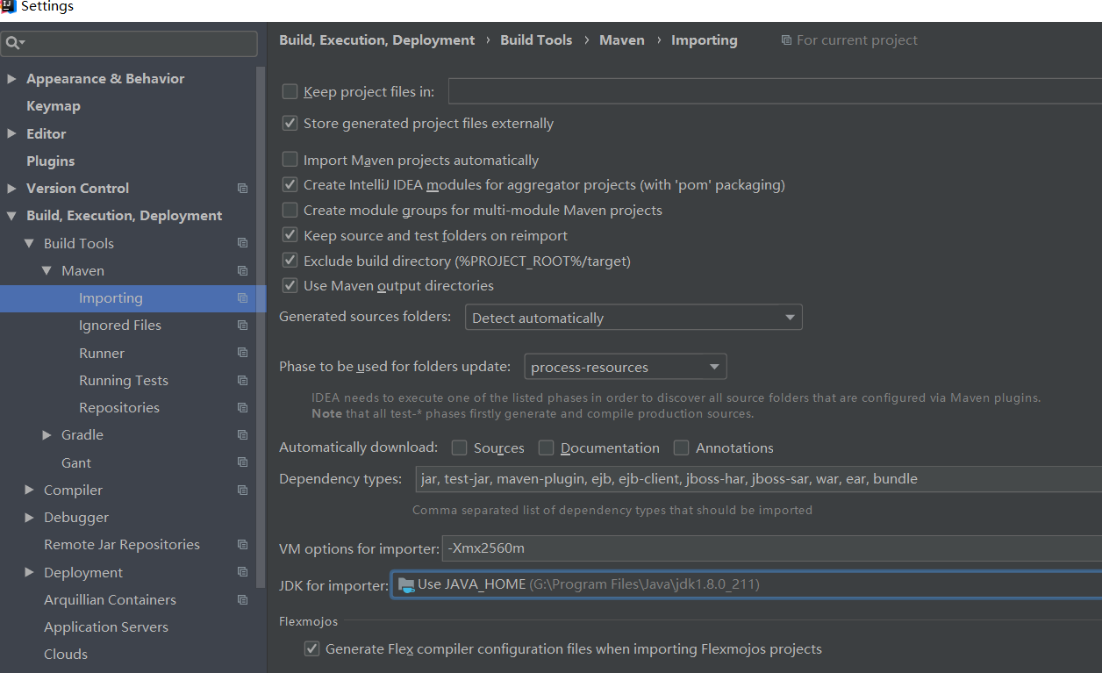Open Clouds settings page

click(x=66, y=655)
